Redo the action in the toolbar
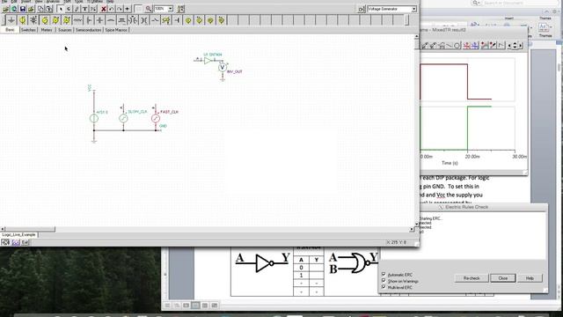The height and width of the screenshot is (317, 563). click(x=120, y=9)
